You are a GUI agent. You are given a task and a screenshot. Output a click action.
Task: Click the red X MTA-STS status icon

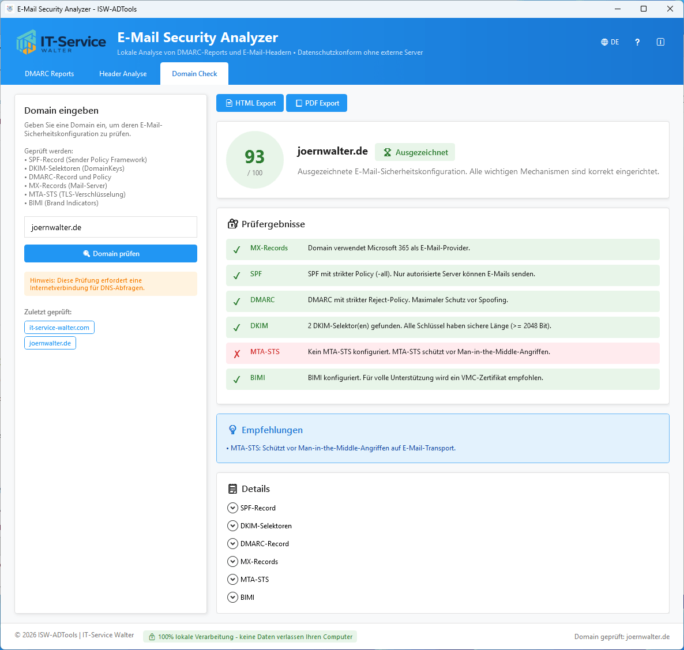click(237, 354)
